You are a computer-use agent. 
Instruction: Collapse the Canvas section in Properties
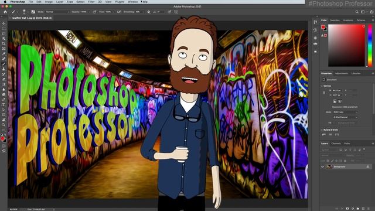[322, 86]
